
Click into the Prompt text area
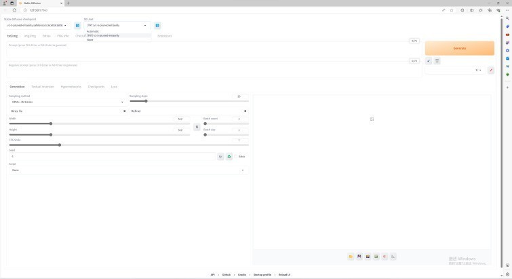click(x=214, y=50)
